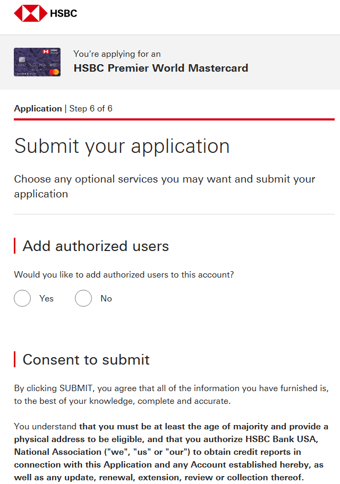This screenshot has width=340, height=484.
Task: Select the No radio button for authorized users
Action: tap(83, 298)
